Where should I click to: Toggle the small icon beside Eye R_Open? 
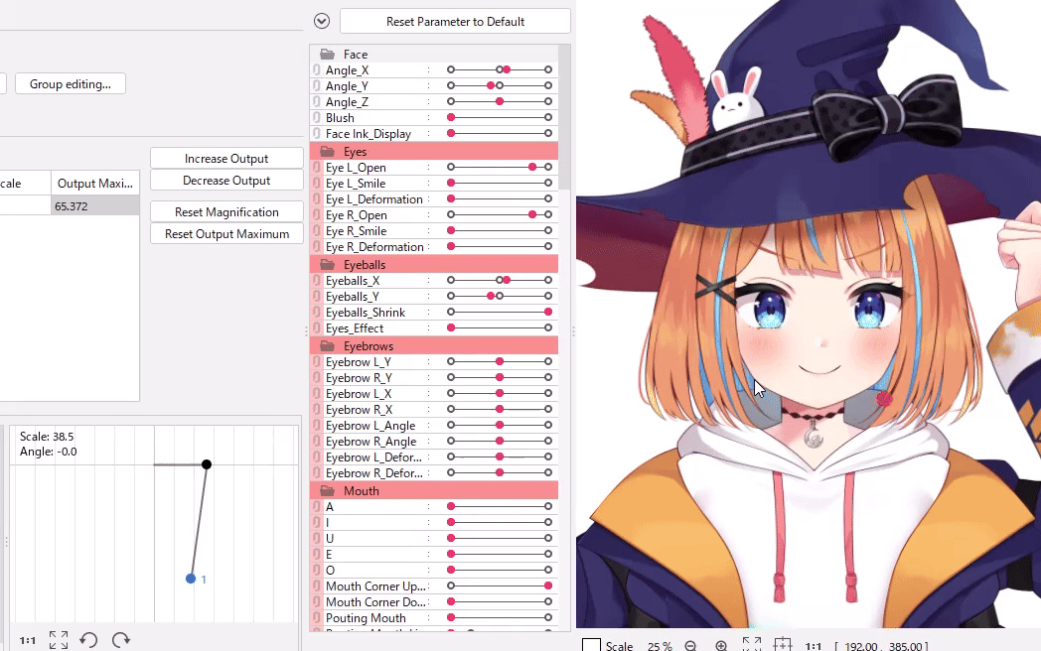coord(317,215)
